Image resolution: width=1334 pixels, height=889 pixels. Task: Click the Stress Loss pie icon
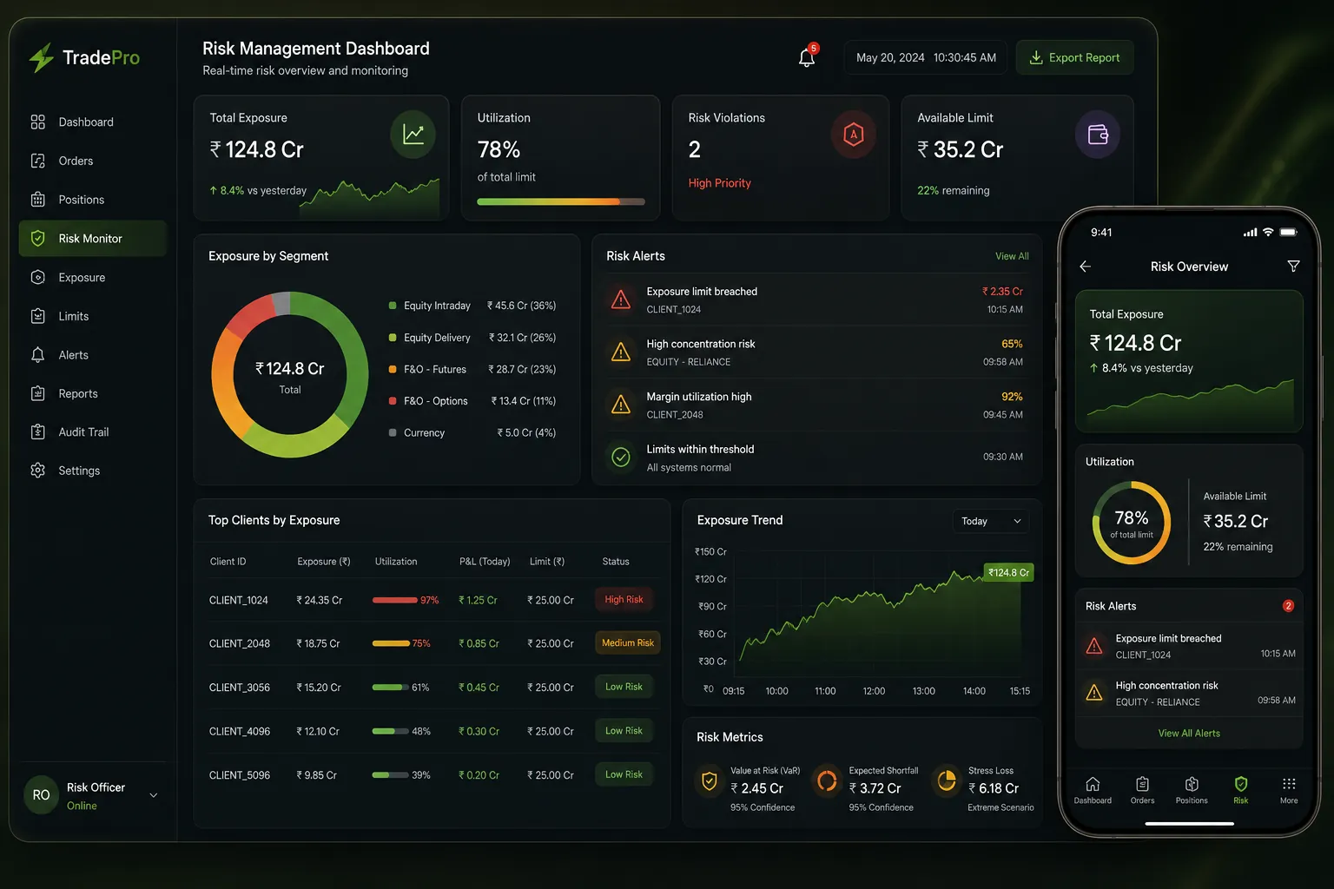pos(946,781)
